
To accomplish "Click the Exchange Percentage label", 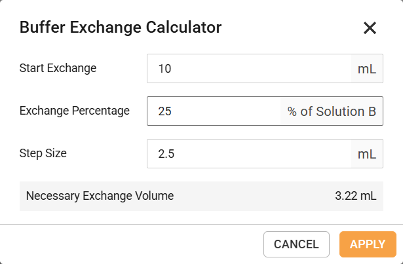I will click(x=75, y=111).
